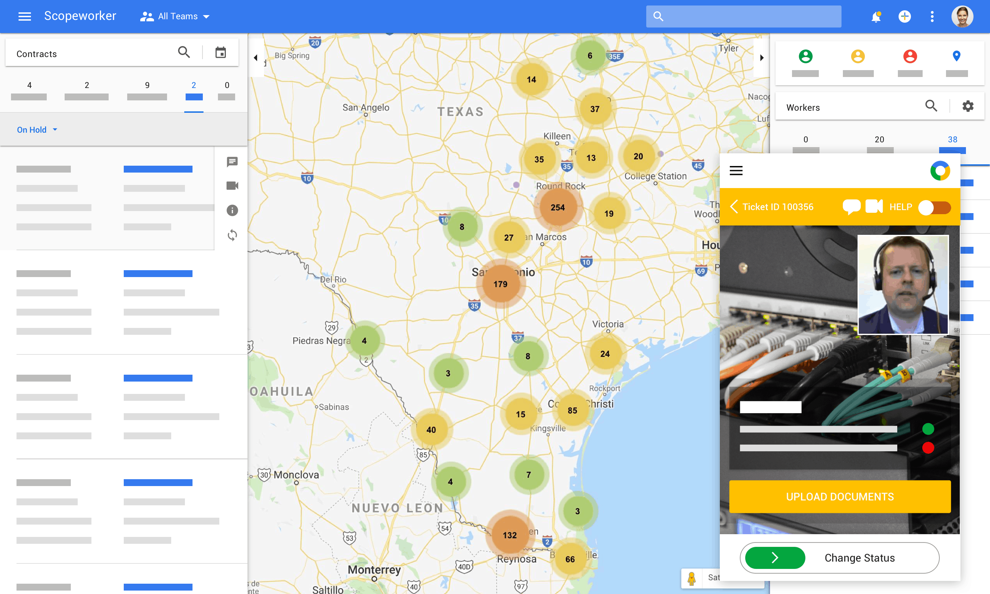
Task: Open the three-dot more options menu
Action: coord(932,16)
